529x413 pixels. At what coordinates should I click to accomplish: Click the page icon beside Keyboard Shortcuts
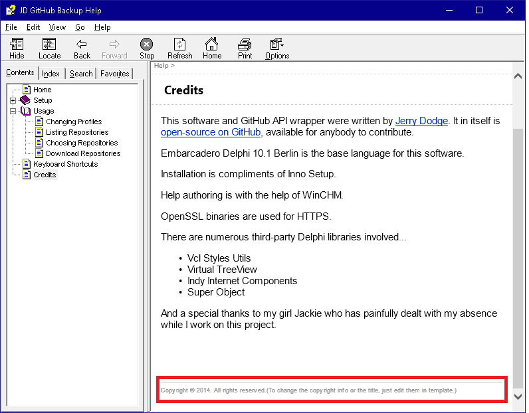(27, 164)
